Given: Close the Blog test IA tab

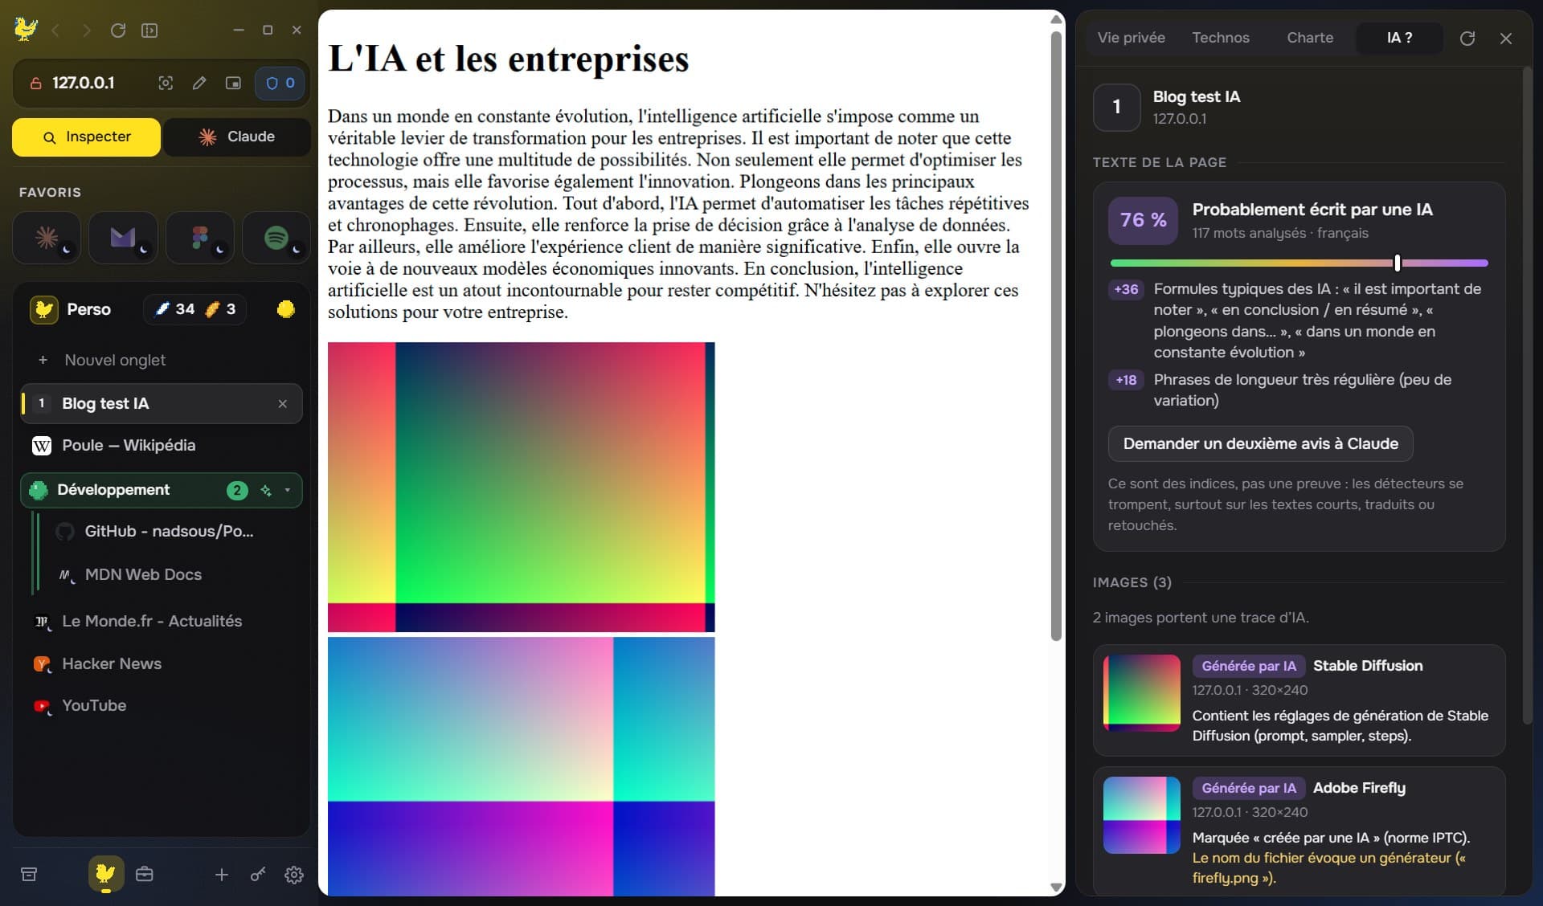Looking at the screenshot, I should pyautogui.click(x=282, y=404).
